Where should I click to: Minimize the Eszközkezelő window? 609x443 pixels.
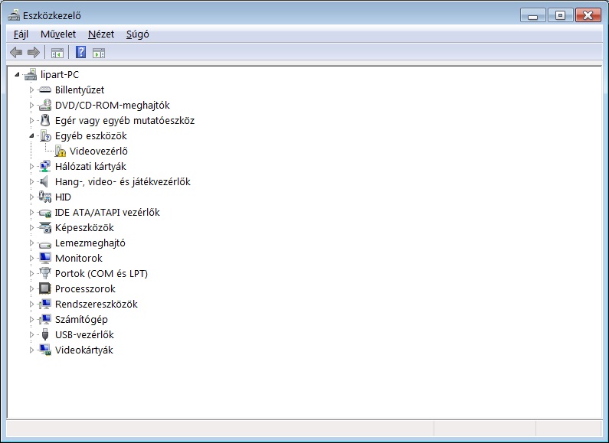pyautogui.click(x=533, y=15)
